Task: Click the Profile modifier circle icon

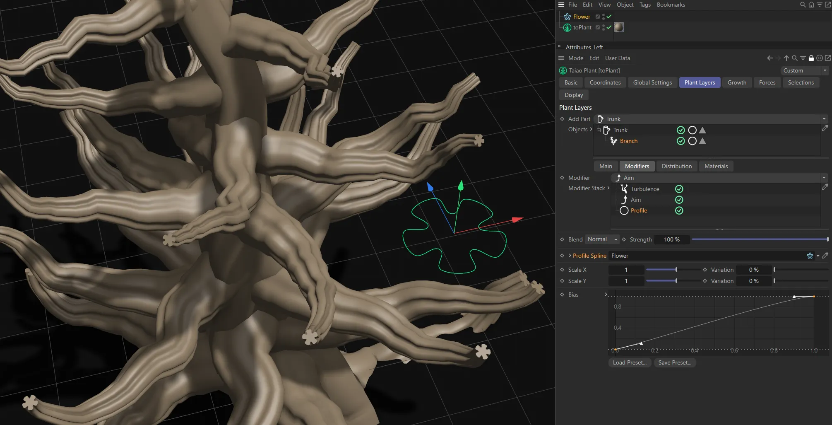Action: (x=624, y=210)
